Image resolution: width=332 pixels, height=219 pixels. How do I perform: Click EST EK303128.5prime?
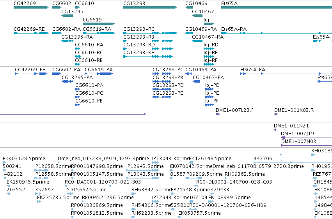[4, 162]
